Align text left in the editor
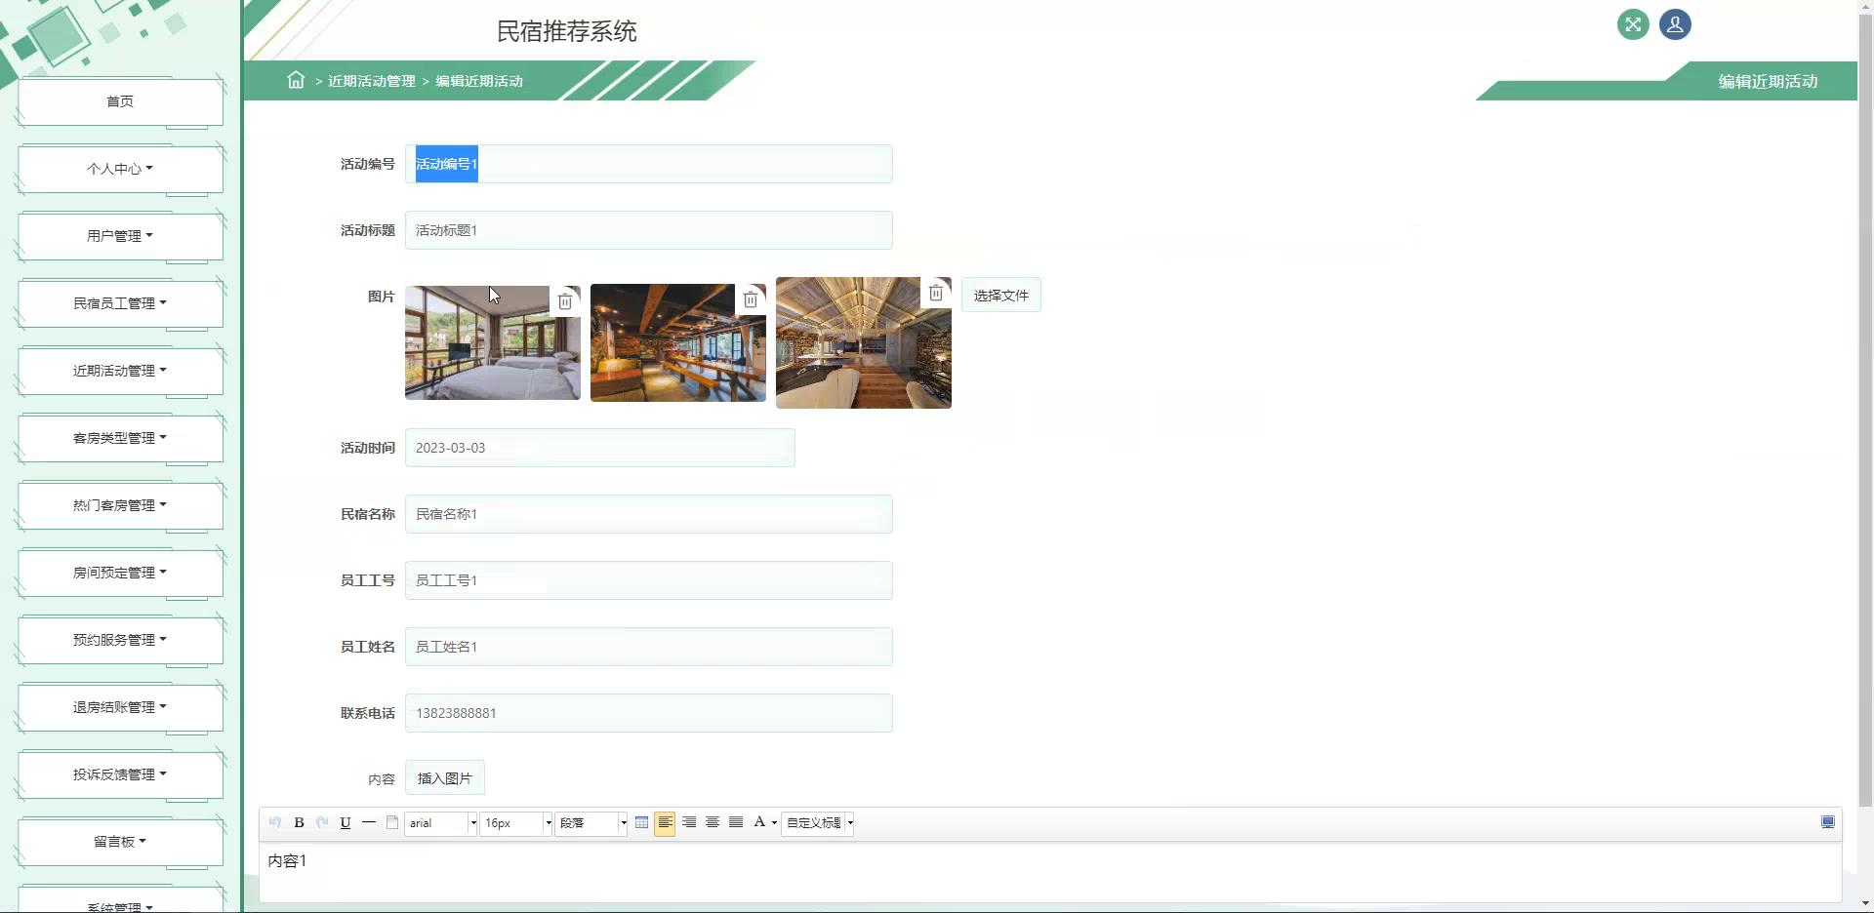Image resolution: width=1874 pixels, height=913 pixels. tap(665, 823)
